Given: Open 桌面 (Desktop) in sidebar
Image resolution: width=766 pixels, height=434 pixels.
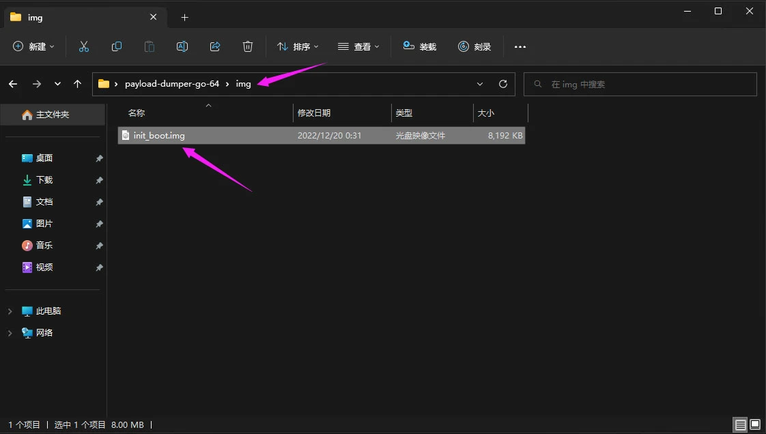Looking at the screenshot, I should coord(44,158).
